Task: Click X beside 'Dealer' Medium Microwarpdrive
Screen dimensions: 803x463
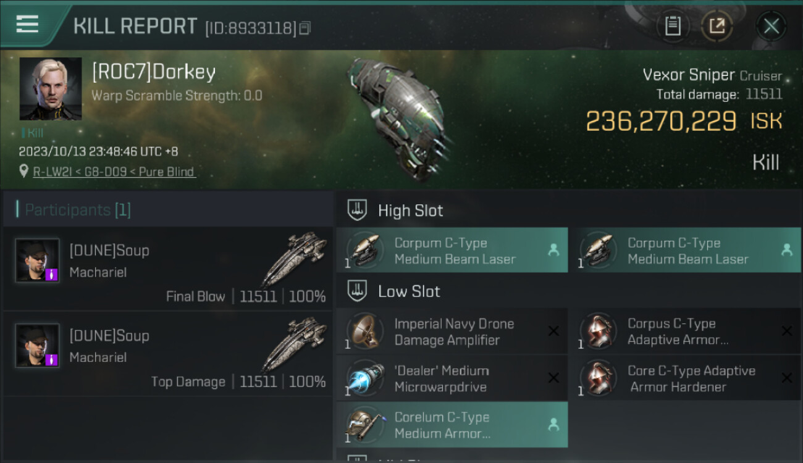Action: click(x=553, y=378)
